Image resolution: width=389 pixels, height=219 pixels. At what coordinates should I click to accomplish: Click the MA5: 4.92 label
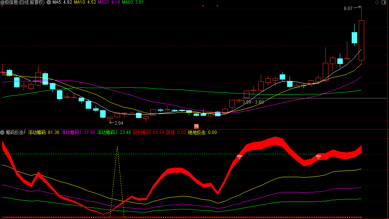[x=62, y=2]
